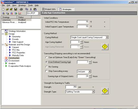This screenshot has width=138, height=109.
Task: Increase Age Curing Applied hours with up arrow
Action: 81,41
